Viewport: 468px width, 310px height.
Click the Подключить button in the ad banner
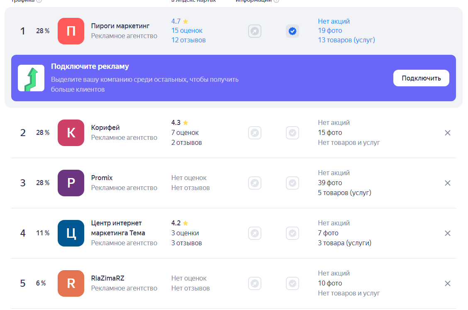[x=421, y=78]
